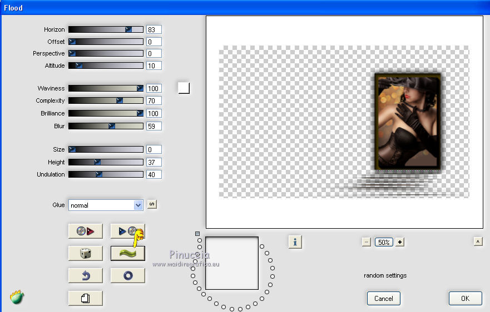Screen dimensions: 490x312
Task: Click the Brilliance slider
Action: [x=106, y=113]
